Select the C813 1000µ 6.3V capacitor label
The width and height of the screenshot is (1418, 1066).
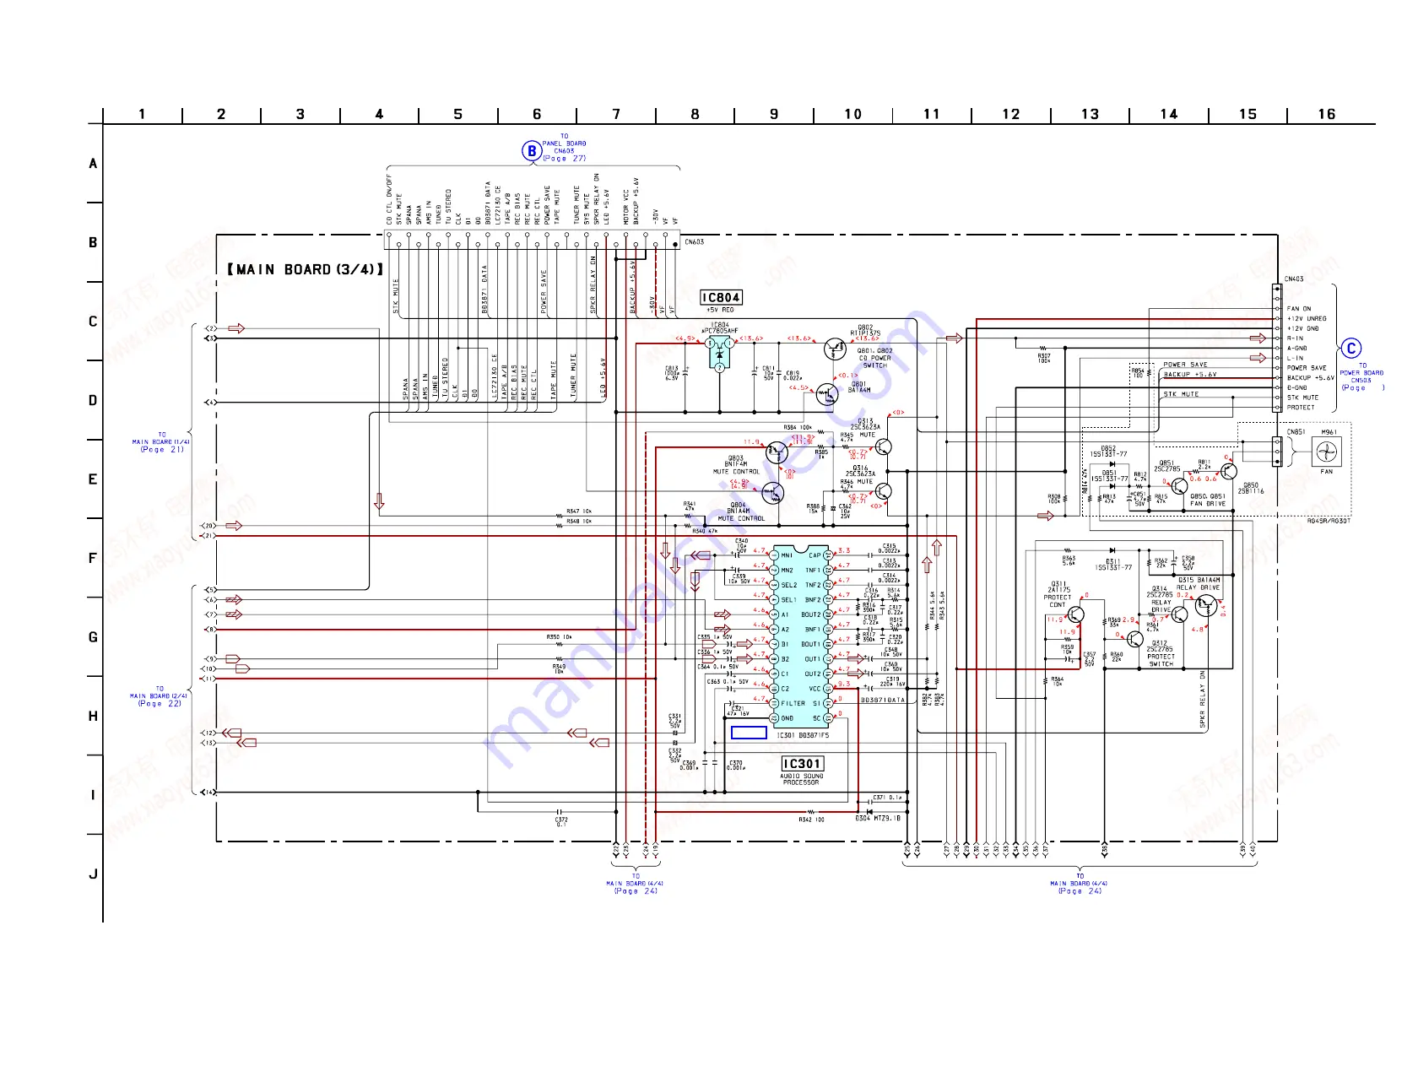[672, 373]
